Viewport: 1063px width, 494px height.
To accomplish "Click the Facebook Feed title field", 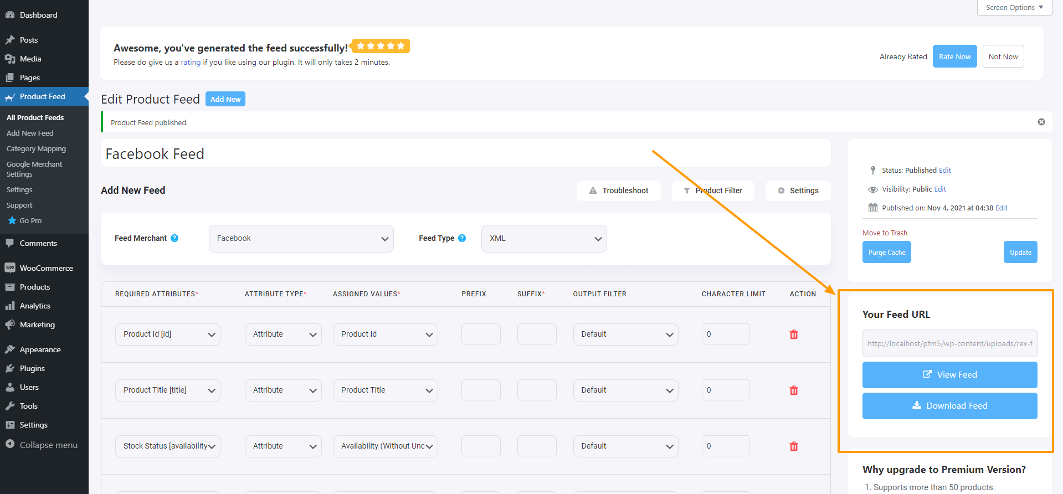I will point(466,153).
